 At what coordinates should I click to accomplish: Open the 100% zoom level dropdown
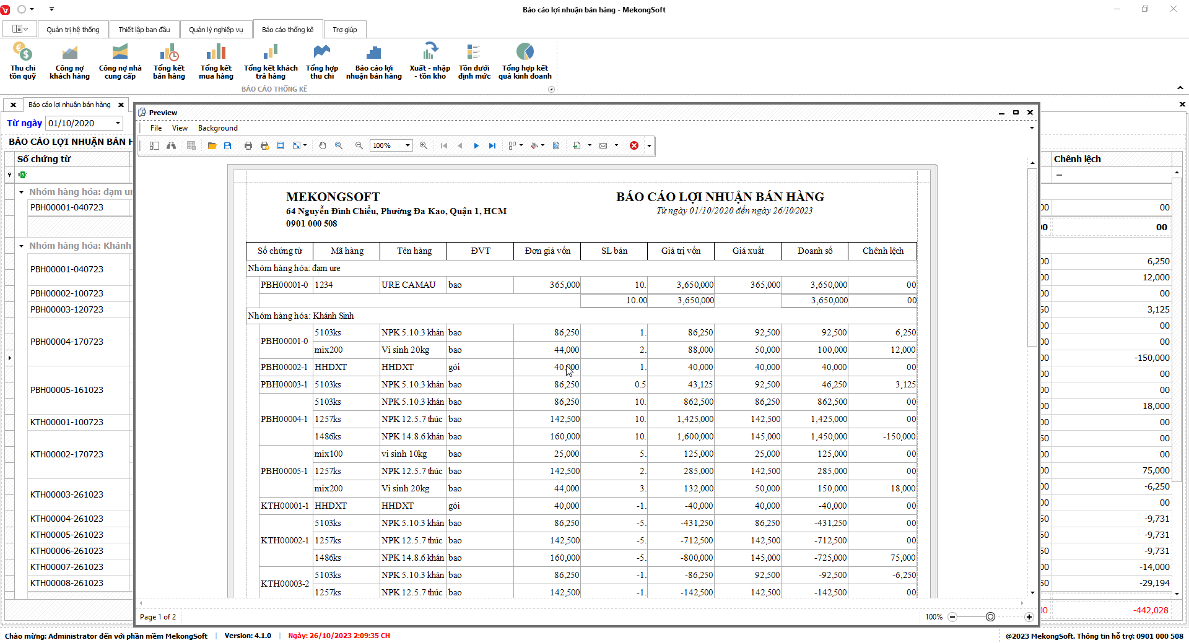(x=407, y=145)
